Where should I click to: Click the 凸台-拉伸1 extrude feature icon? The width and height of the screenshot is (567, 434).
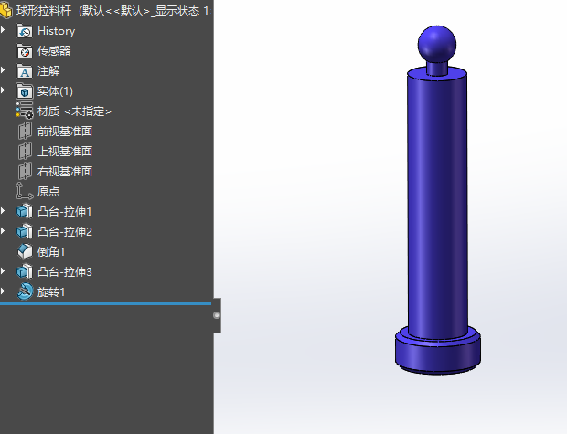coord(25,211)
